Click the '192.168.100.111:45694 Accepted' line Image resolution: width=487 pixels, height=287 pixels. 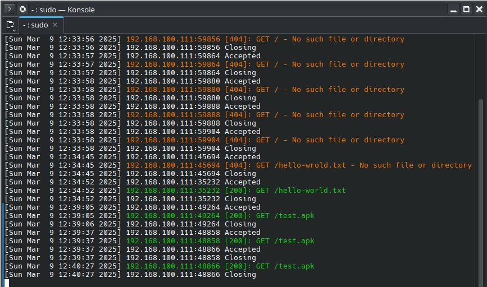pyautogui.click(x=133, y=157)
